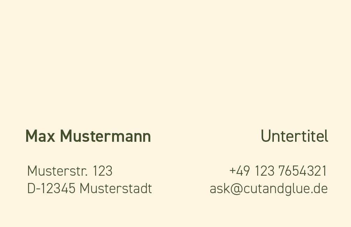Click the cutandglue part of the email

pyautogui.click(x=277, y=189)
